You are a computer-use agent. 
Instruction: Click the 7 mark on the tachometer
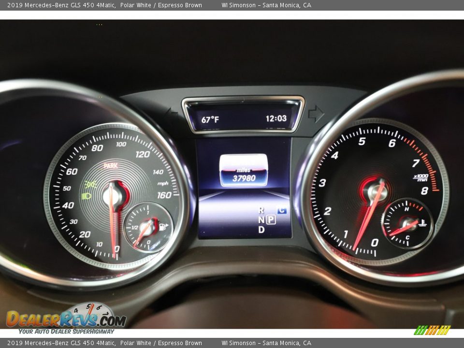(x=416, y=163)
